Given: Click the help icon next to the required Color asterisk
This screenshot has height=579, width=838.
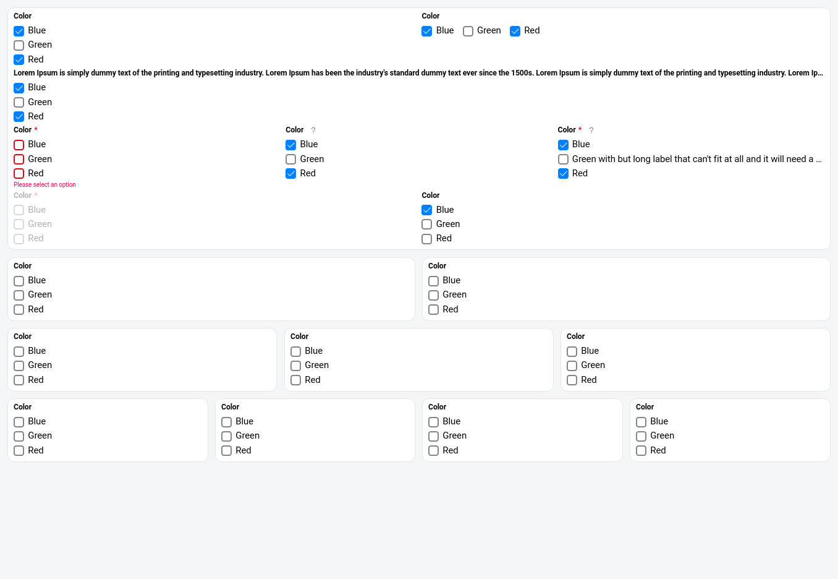Looking at the screenshot, I should point(591,131).
